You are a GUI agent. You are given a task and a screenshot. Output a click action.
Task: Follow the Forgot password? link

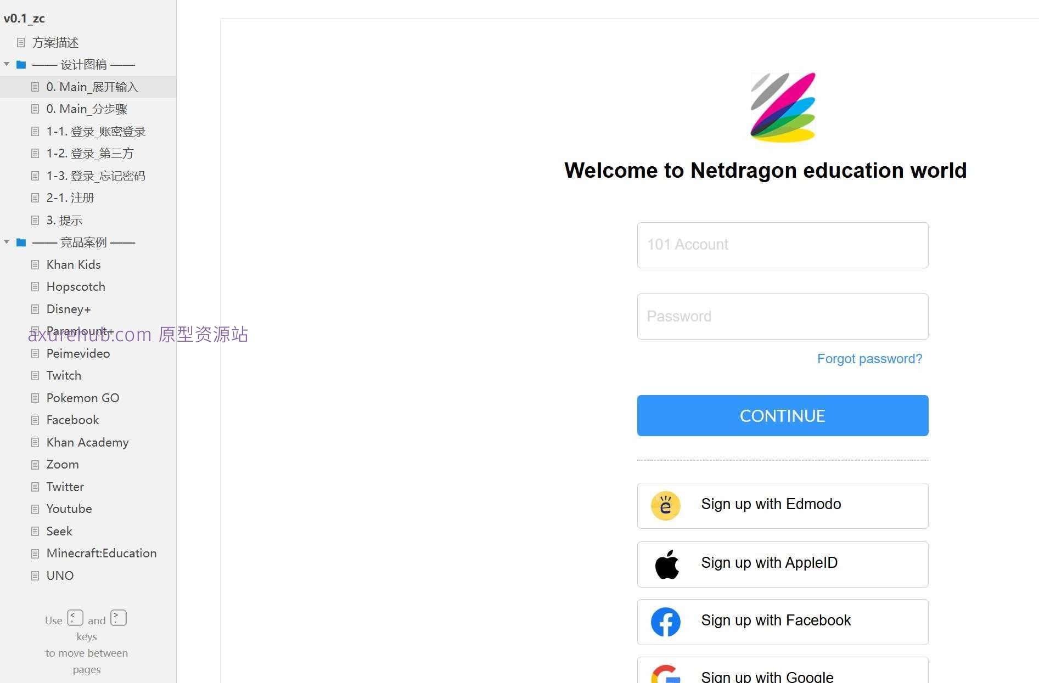click(869, 359)
